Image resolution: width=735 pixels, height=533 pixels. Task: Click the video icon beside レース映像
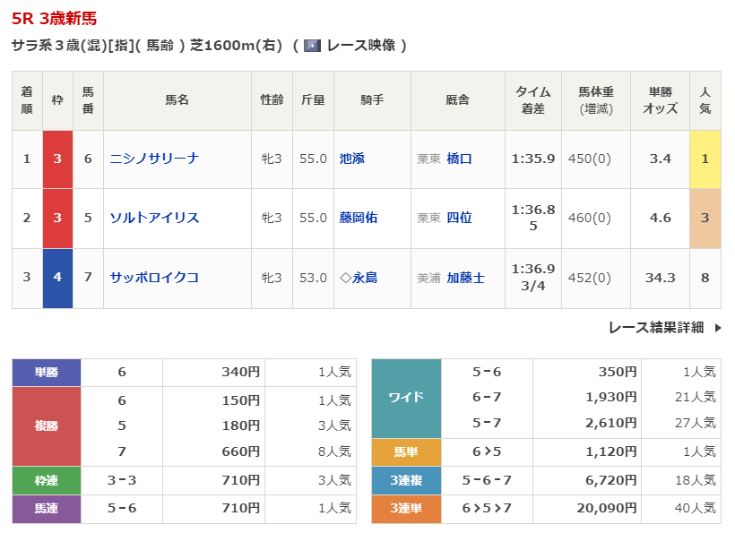pyautogui.click(x=312, y=45)
